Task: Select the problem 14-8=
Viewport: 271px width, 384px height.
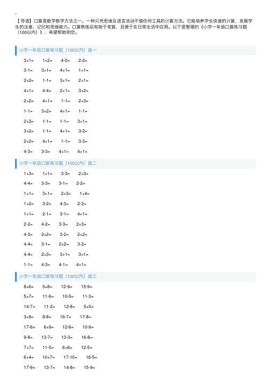Action: point(69,368)
